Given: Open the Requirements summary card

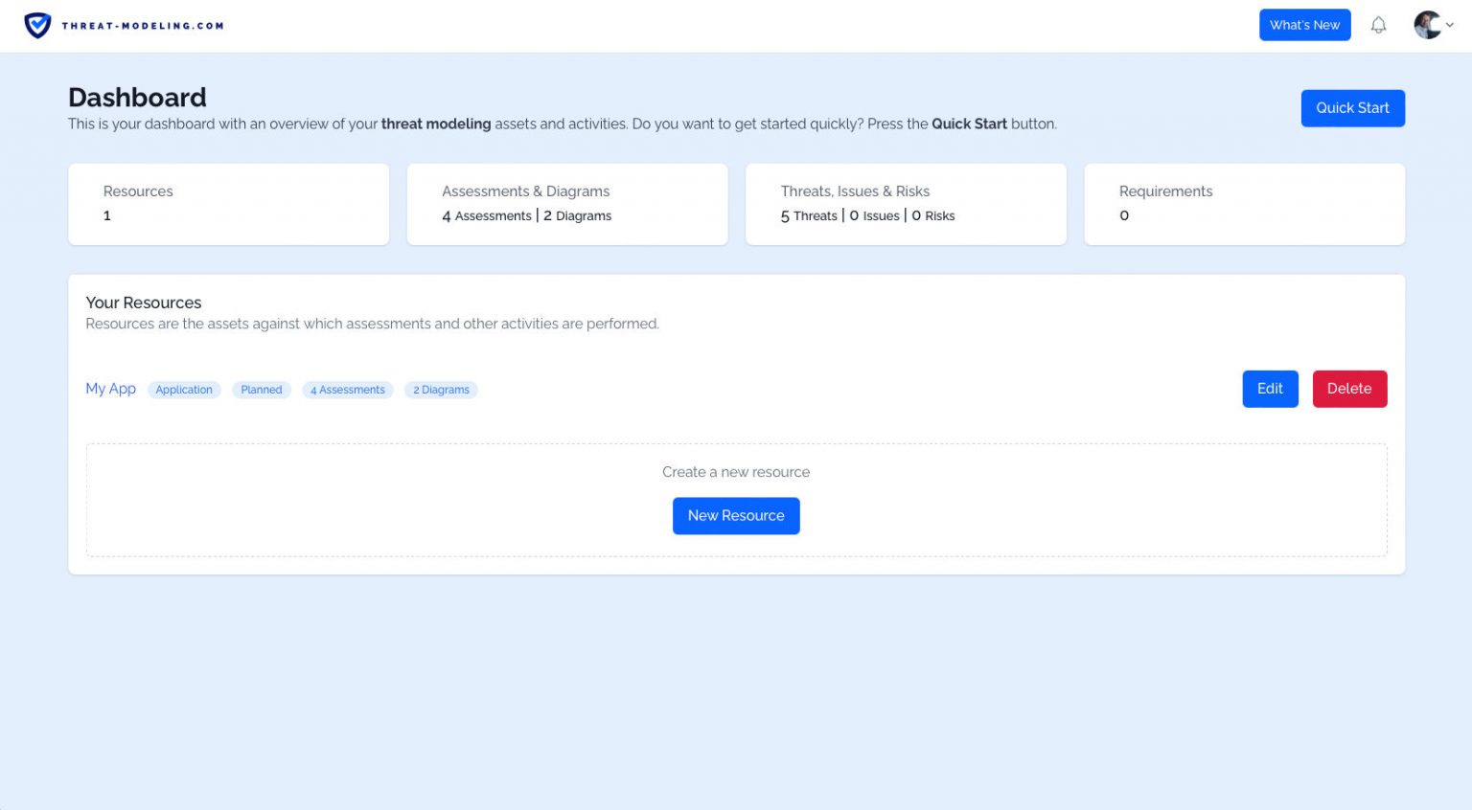Looking at the screenshot, I should click(1244, 203).
